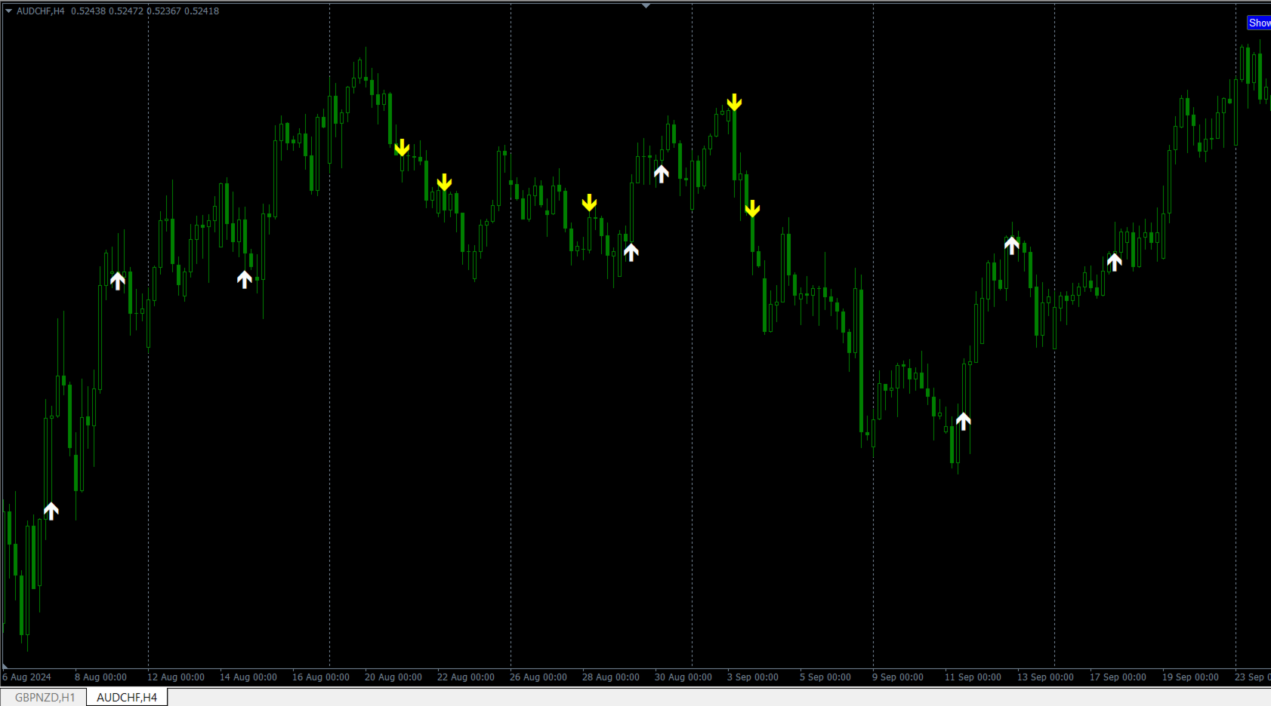Click the 22 Aug 00:00 time label
Image resolution: width=1271 pixels, height=706 pixels.
pos(466,677)
